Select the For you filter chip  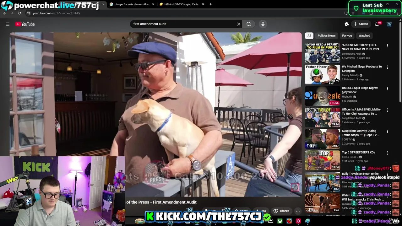point(347,35)
